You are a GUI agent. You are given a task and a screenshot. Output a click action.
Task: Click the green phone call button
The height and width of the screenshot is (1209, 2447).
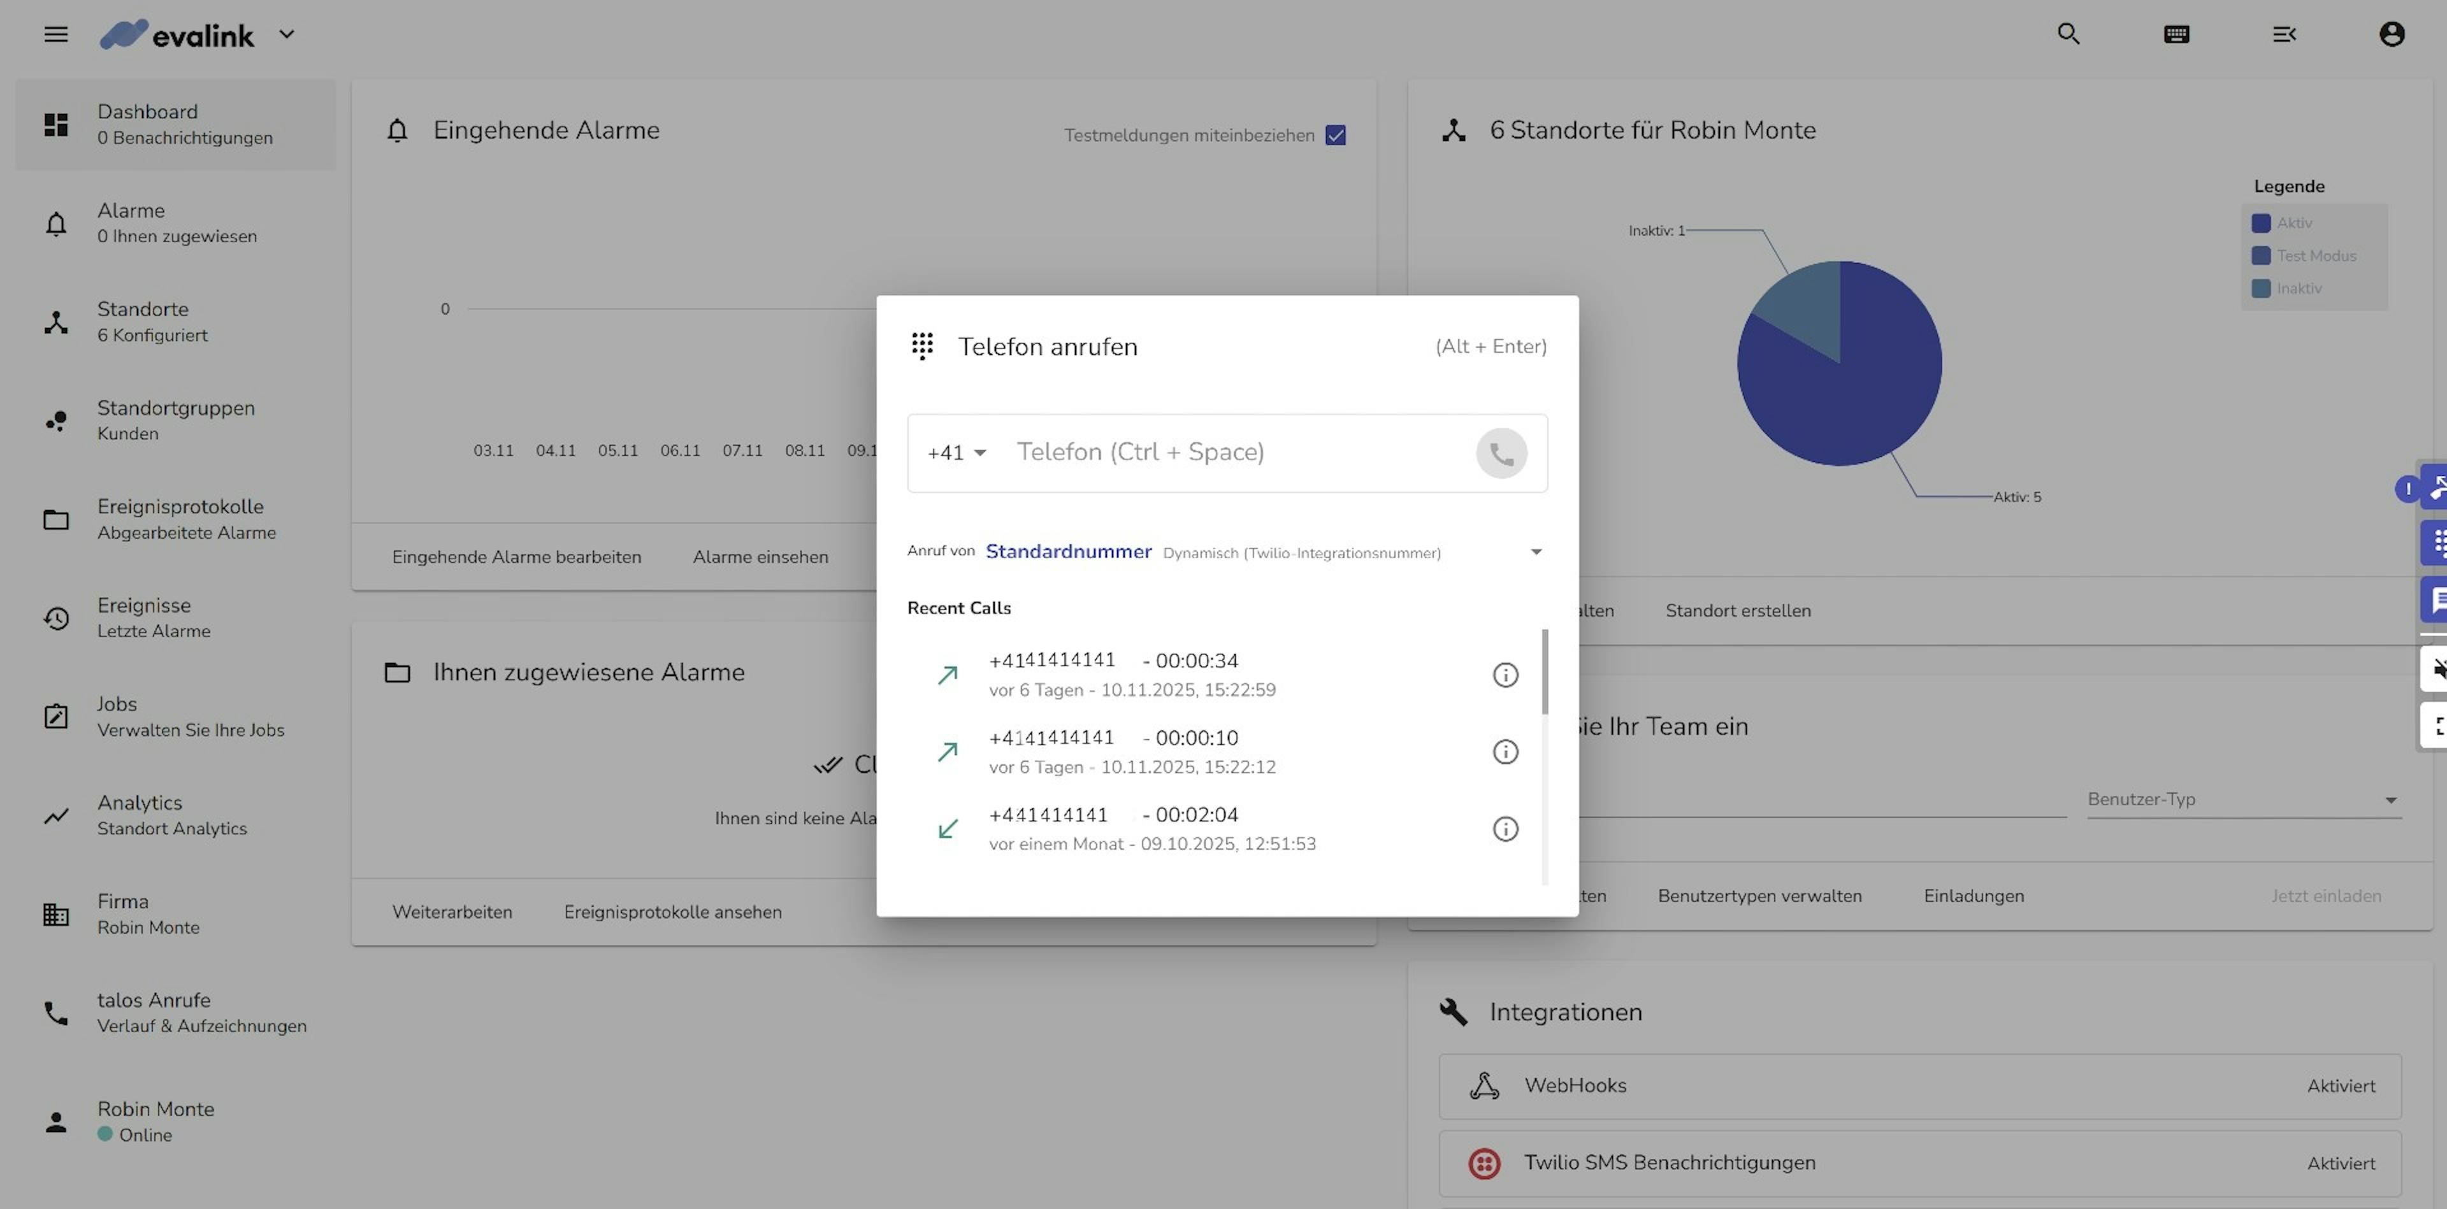[1501, 453]
